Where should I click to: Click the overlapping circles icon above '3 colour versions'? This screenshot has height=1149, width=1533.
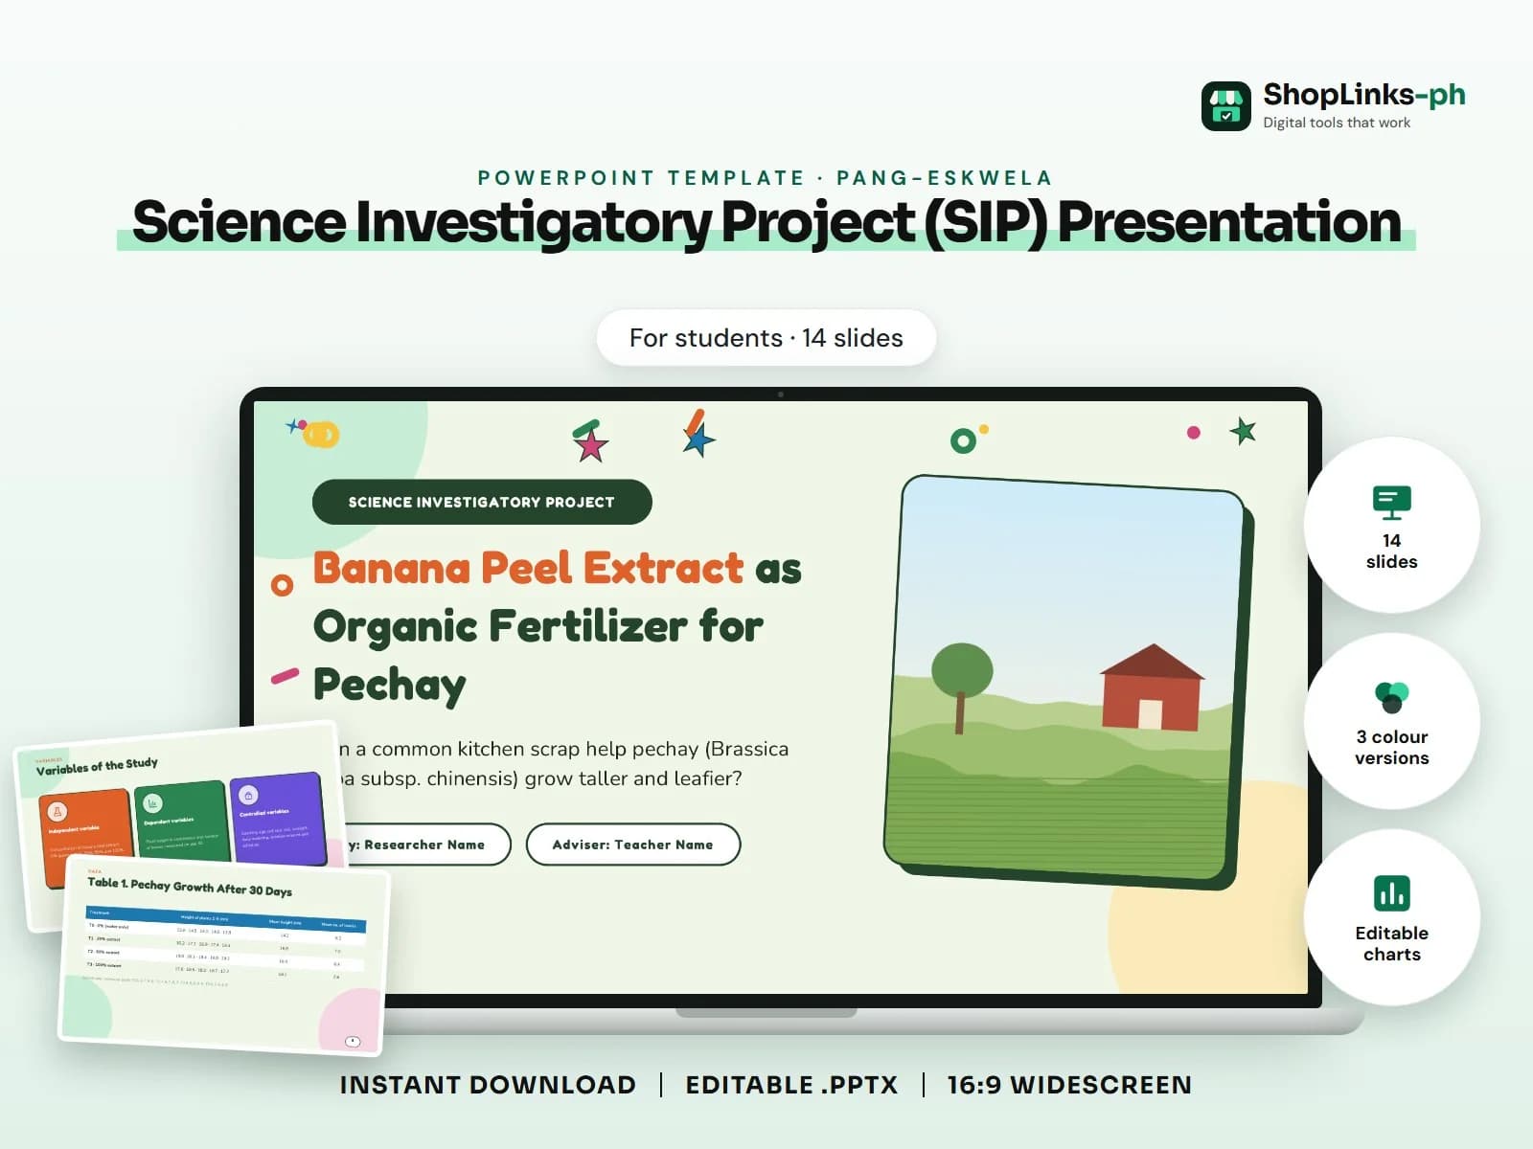coord(1391,697)
